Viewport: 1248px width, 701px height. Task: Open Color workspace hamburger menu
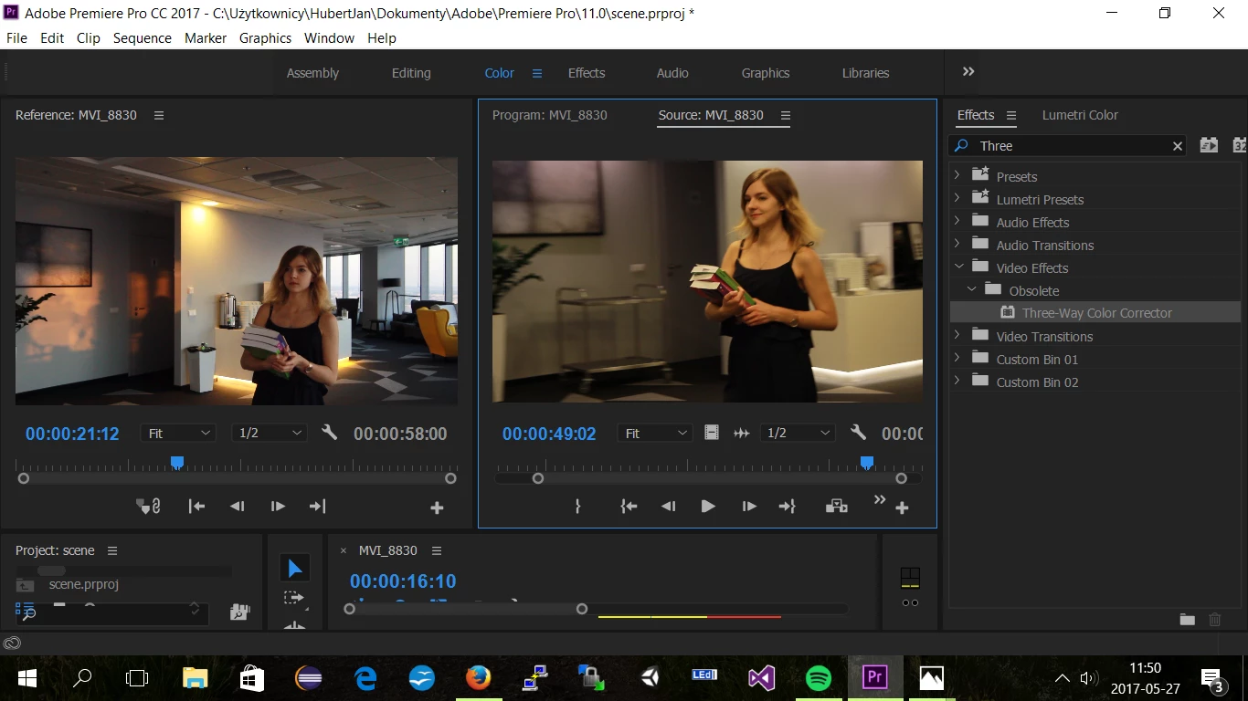pyautogui.click(x=537, y=73)
